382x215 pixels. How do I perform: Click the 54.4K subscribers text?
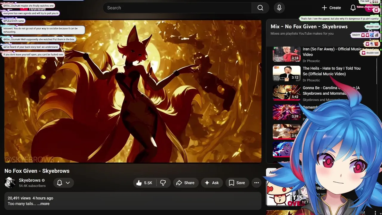point(32,186)
